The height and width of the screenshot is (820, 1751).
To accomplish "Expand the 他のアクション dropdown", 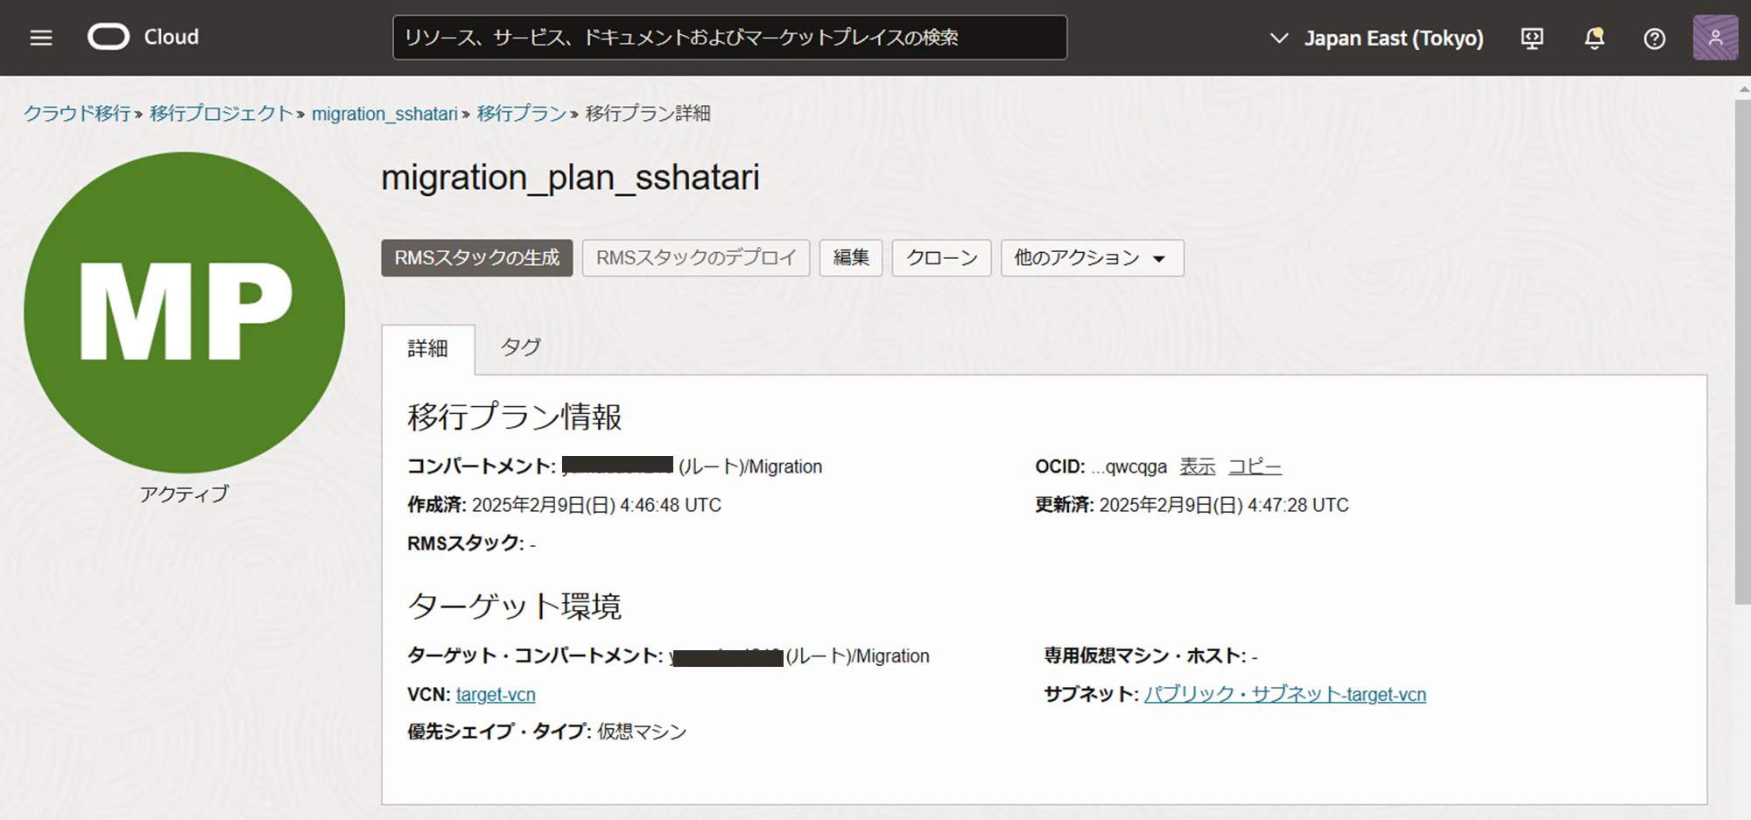I will pos(1092,258).
